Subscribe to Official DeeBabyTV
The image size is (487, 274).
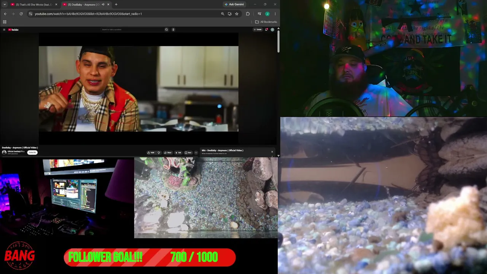(x=32, y=152)
